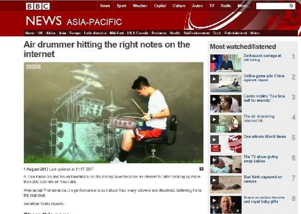The height and width of the screenshot is (214, 301).
Task: Play the One-minute World News clip
Action: coord(226,144)
